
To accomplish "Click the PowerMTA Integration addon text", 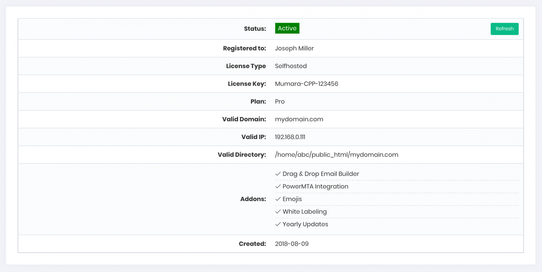I will 315,186.
